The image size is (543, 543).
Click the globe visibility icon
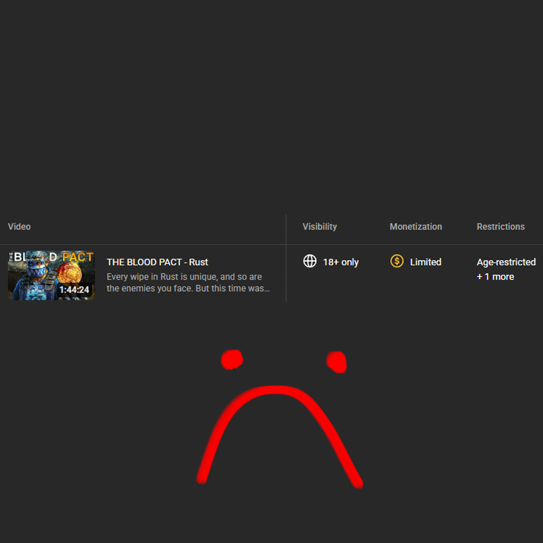tap(310, 261)
